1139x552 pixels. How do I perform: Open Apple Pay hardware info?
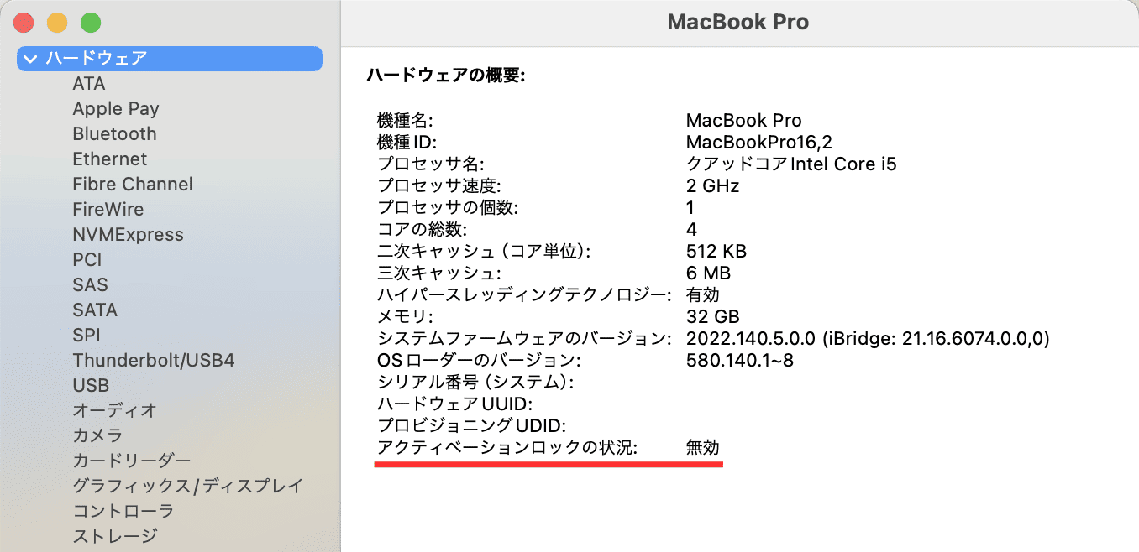(116, 109)
